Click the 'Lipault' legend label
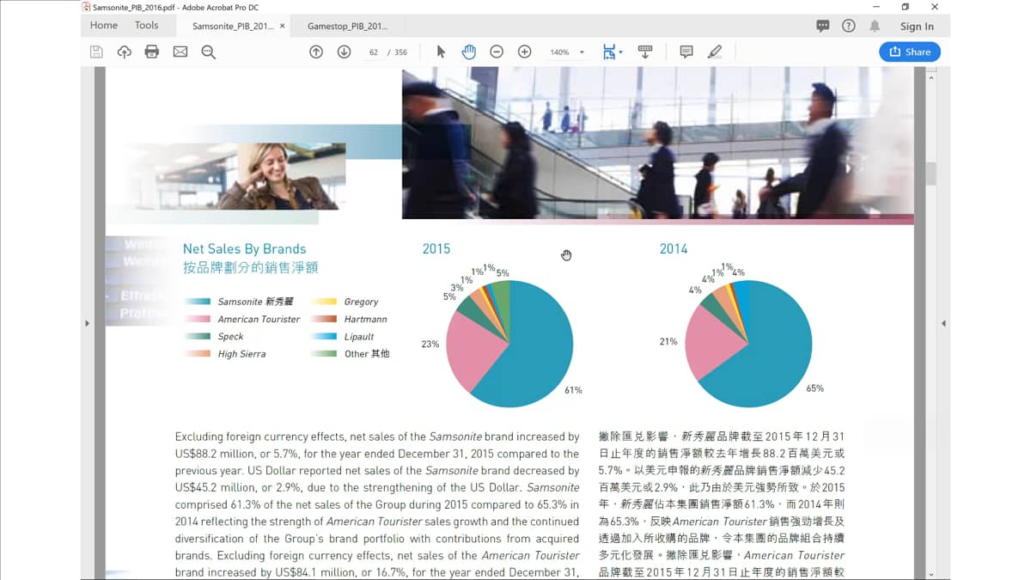The image size is (1031, 580). point(359,337)
